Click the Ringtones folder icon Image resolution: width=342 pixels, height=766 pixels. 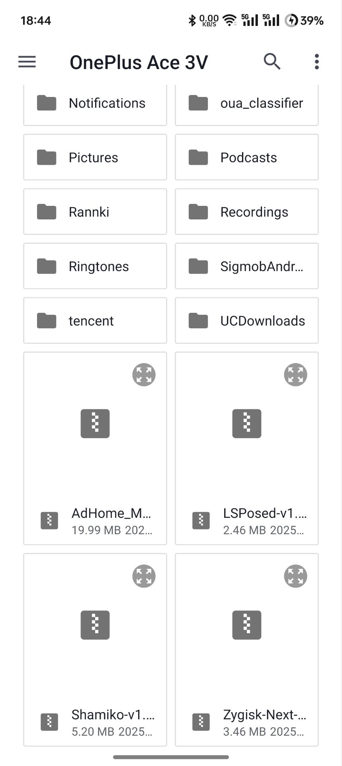tap(47, 266)
